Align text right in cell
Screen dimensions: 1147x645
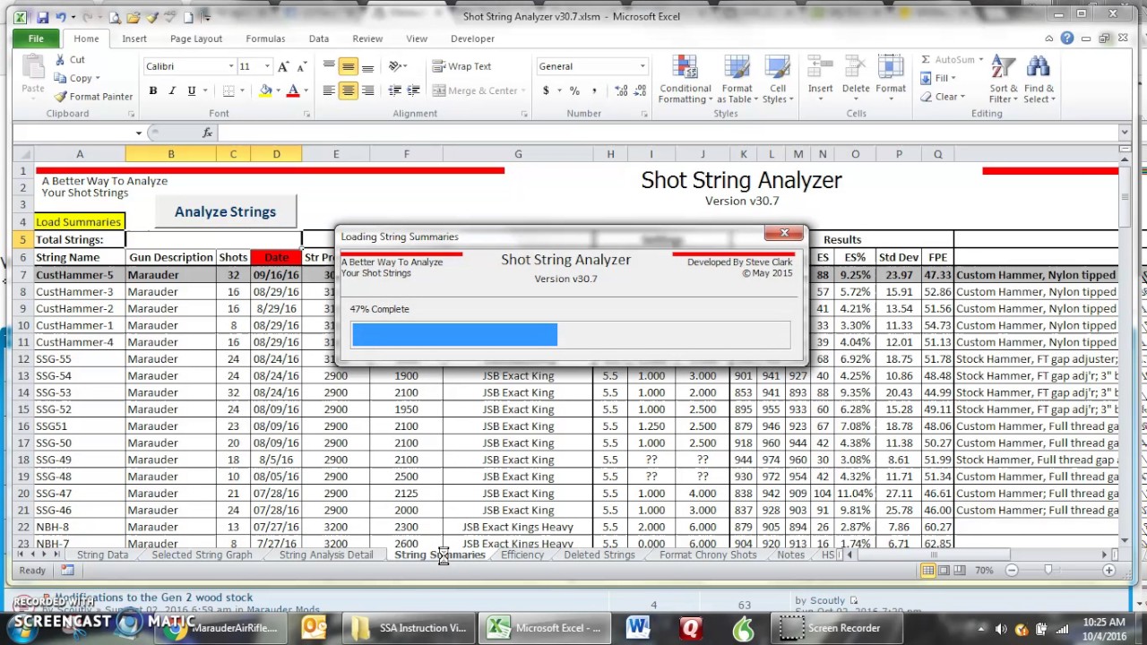pos(367,90)
